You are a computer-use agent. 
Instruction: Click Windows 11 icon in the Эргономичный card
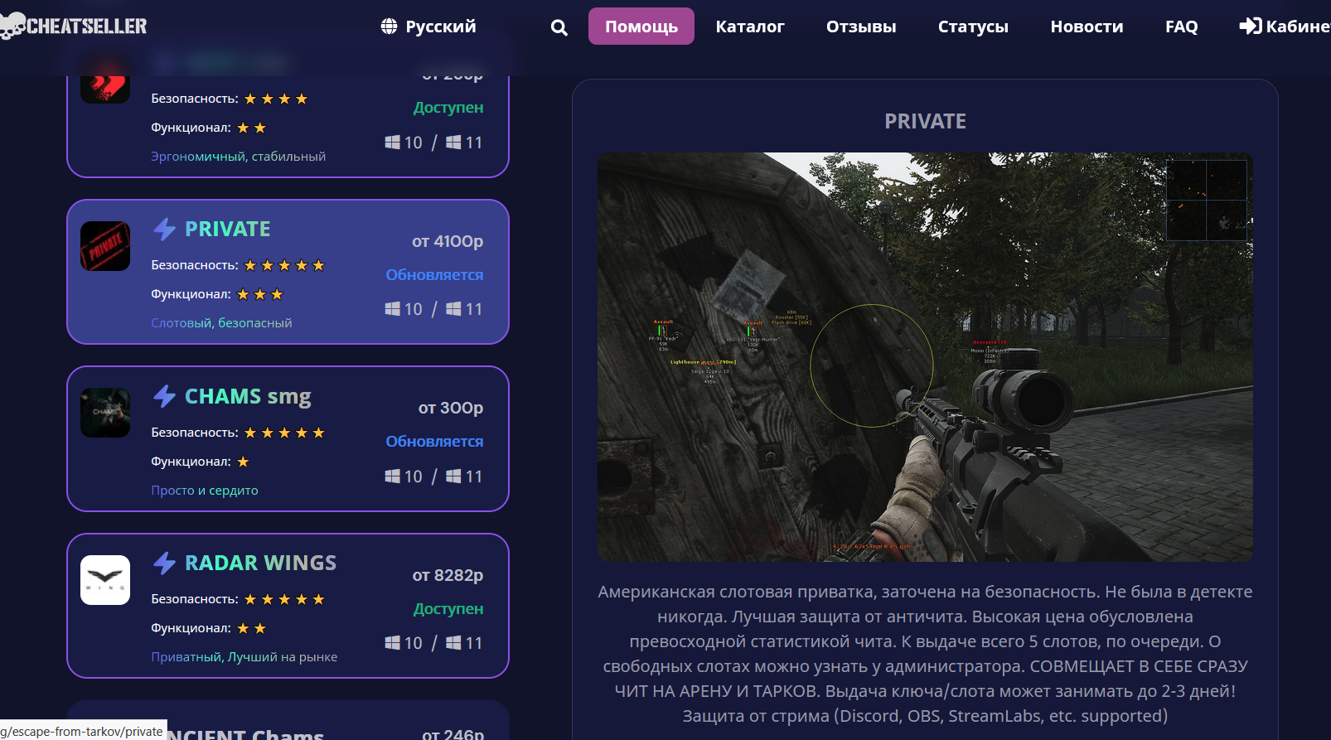453,143
